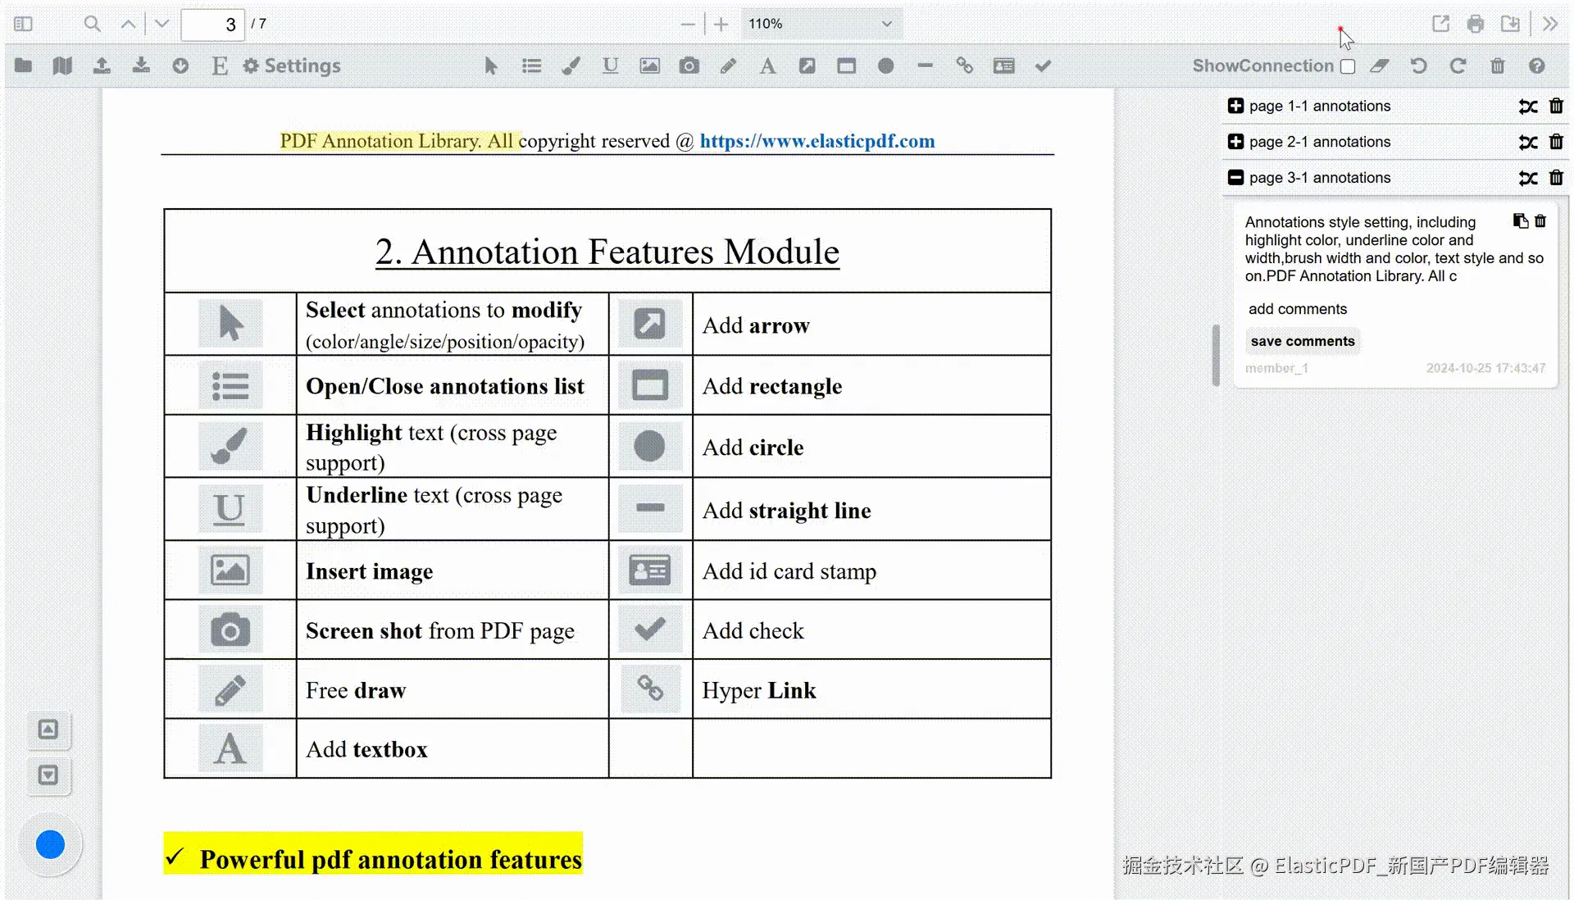Click the blue color circle button
This screenshot has width=1574, height=900.
point(50,844)
